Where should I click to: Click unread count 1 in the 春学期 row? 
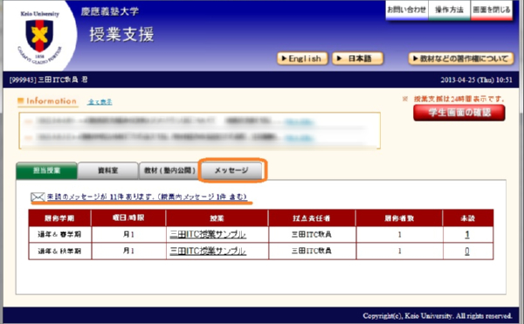click(467, 234)
